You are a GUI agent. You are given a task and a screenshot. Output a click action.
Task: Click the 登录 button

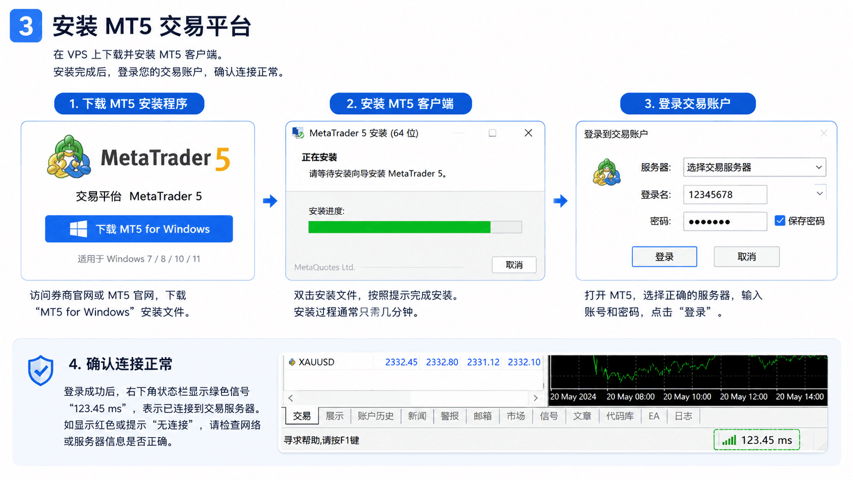coord(664,257)
